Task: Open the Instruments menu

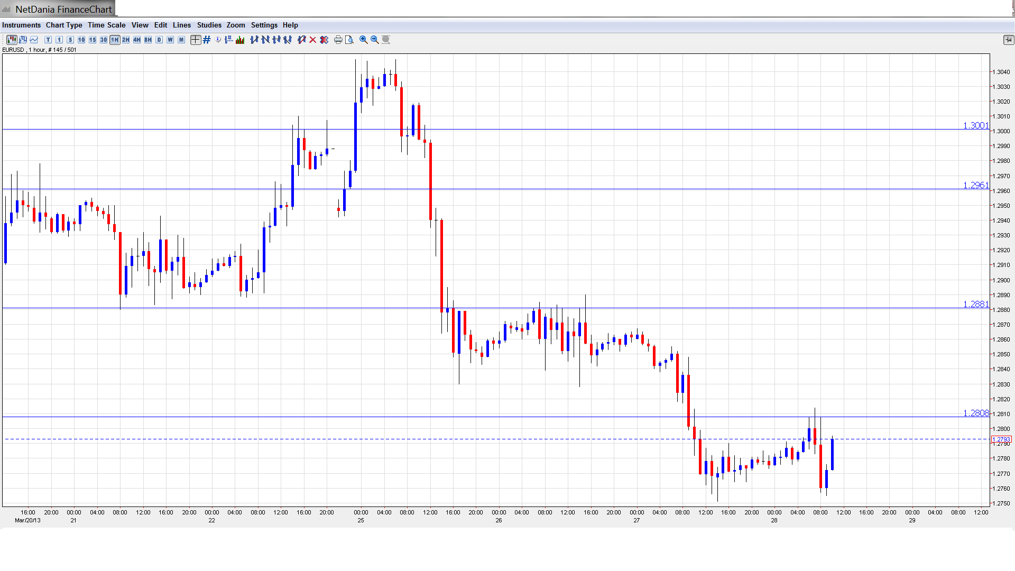Action: click(21, 25)
